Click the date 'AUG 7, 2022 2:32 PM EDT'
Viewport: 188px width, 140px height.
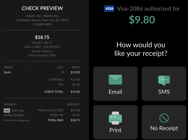42,47
